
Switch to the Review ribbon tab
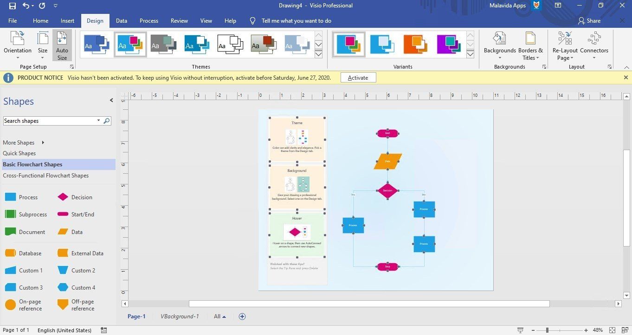click(179, 20)
